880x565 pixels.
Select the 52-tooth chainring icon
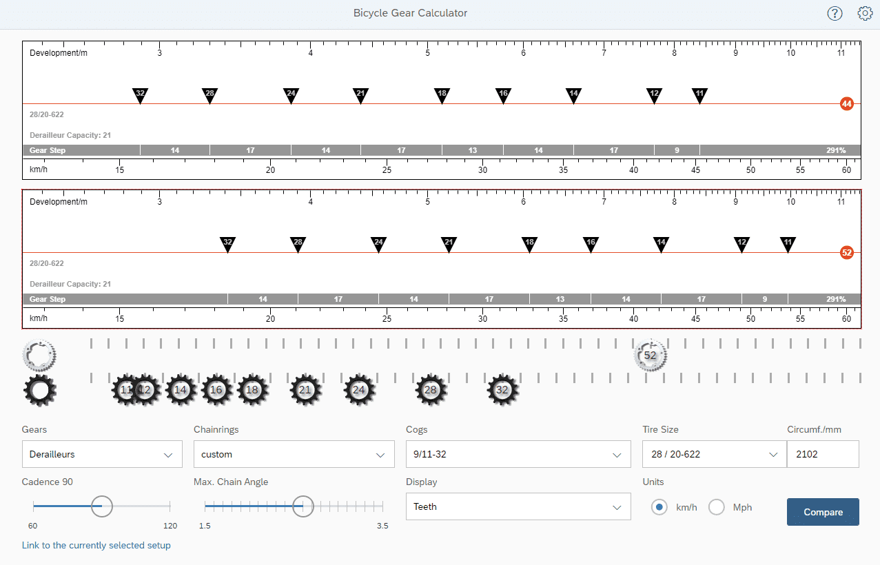650,356
